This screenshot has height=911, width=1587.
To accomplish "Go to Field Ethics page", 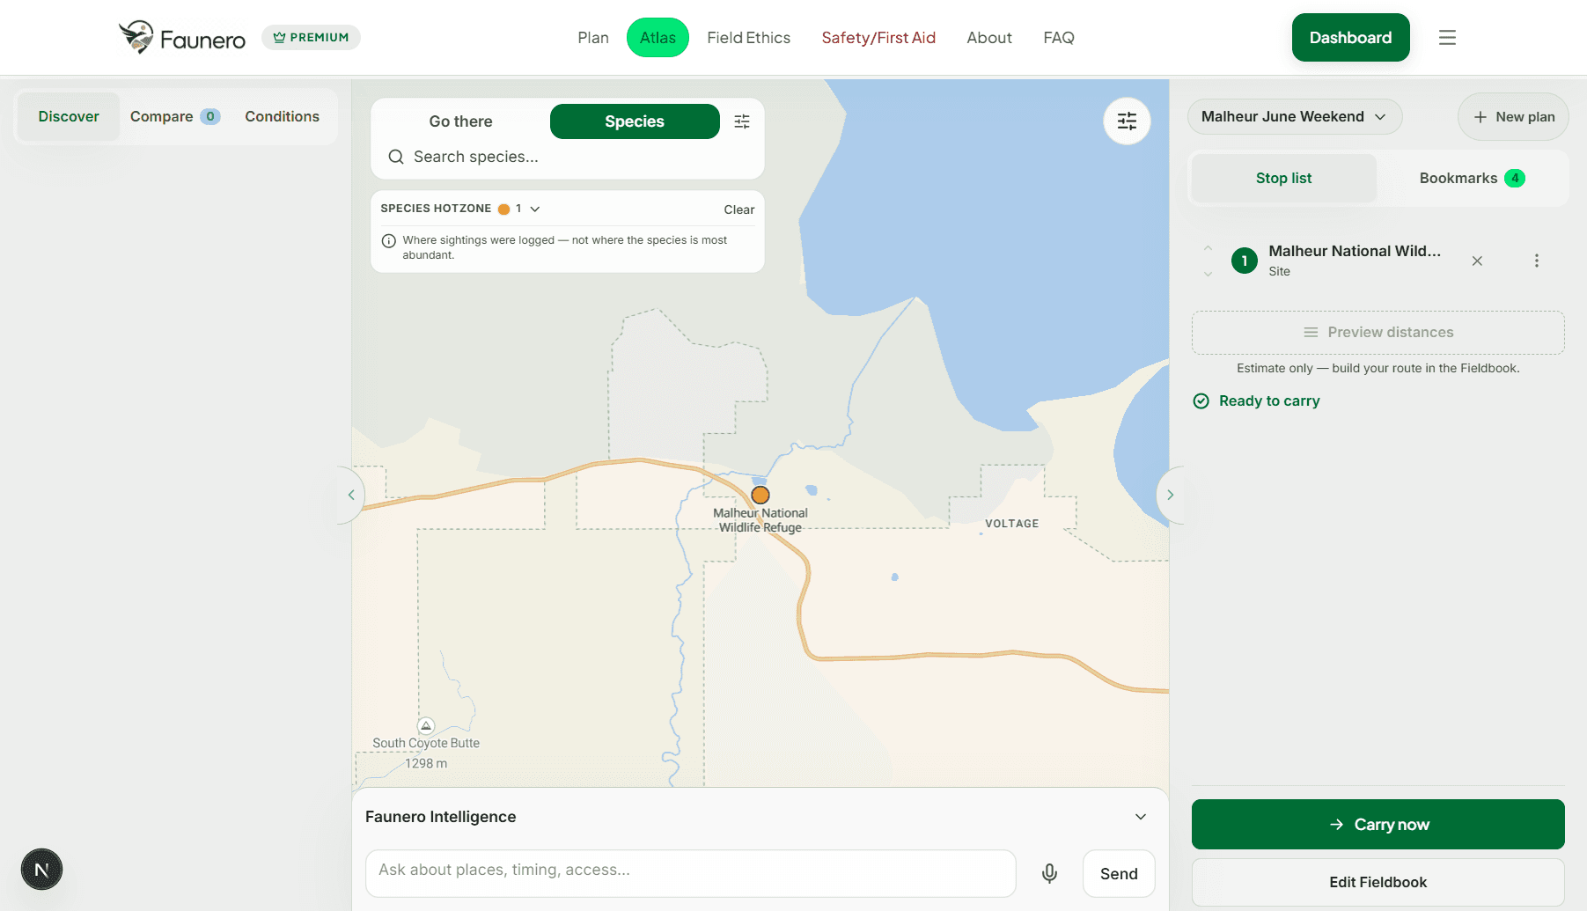I will pos(749,38).
